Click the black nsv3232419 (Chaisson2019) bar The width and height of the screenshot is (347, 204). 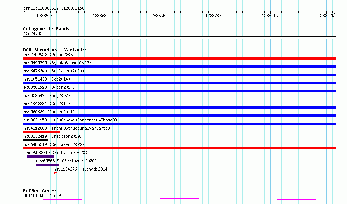click(35, 140)
